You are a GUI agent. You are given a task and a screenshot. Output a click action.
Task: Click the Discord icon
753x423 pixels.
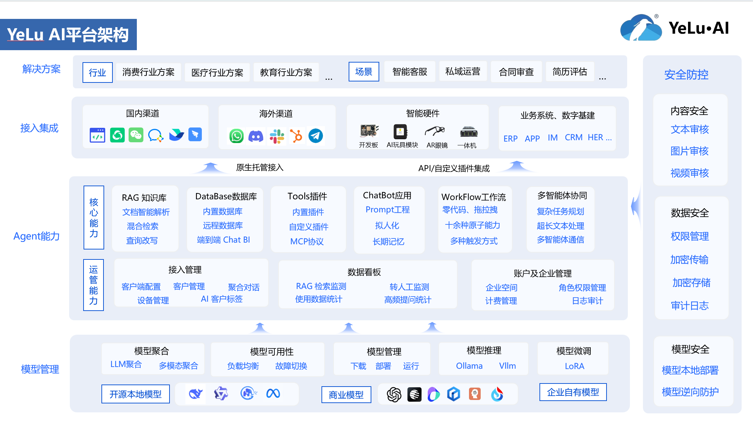tap(256, 136)
